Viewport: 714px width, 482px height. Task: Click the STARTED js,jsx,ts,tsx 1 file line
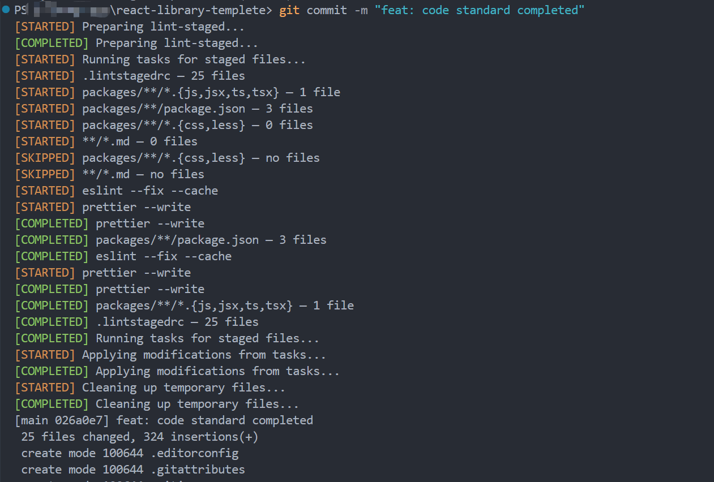click(177, 92)
